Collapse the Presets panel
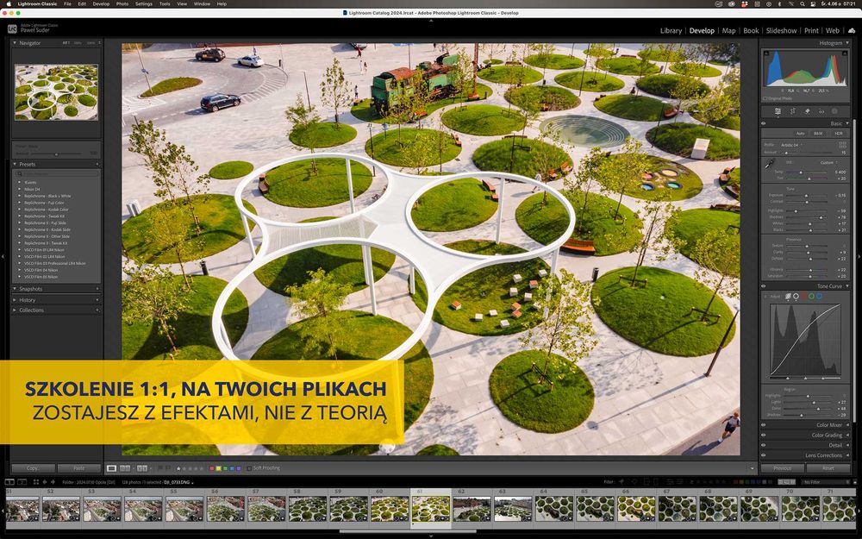The height and width of the screenshot is (539, 862). (15, 164)
